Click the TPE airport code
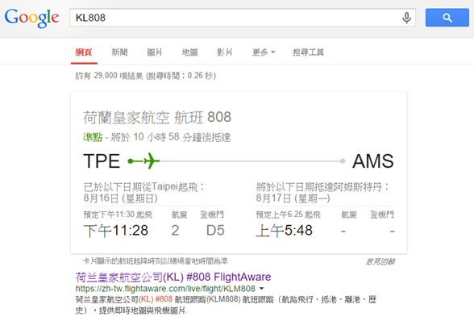Viewport: 474px width, 317px height. coord(102,161)
